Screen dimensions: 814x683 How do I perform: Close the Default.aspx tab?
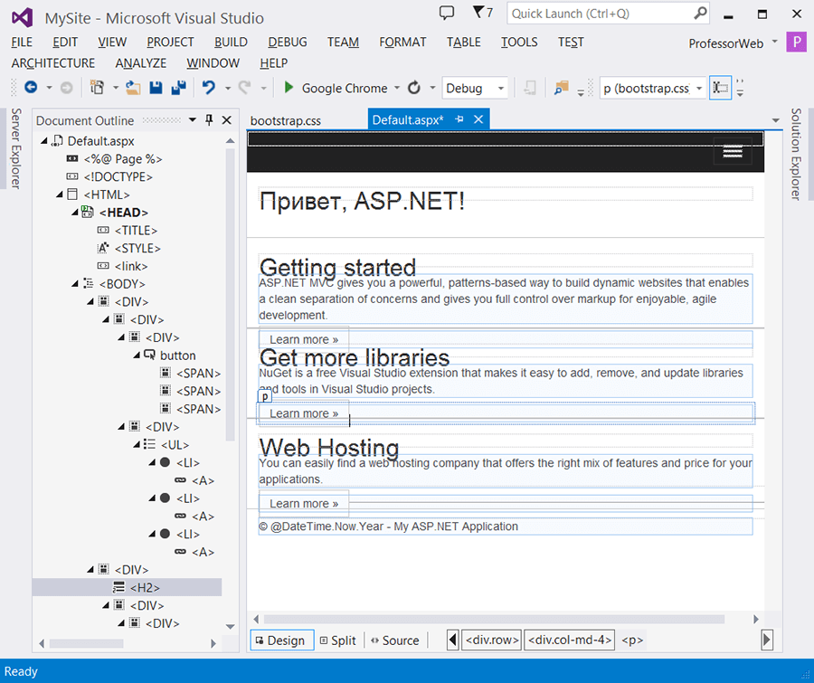[x=478, y=119]
